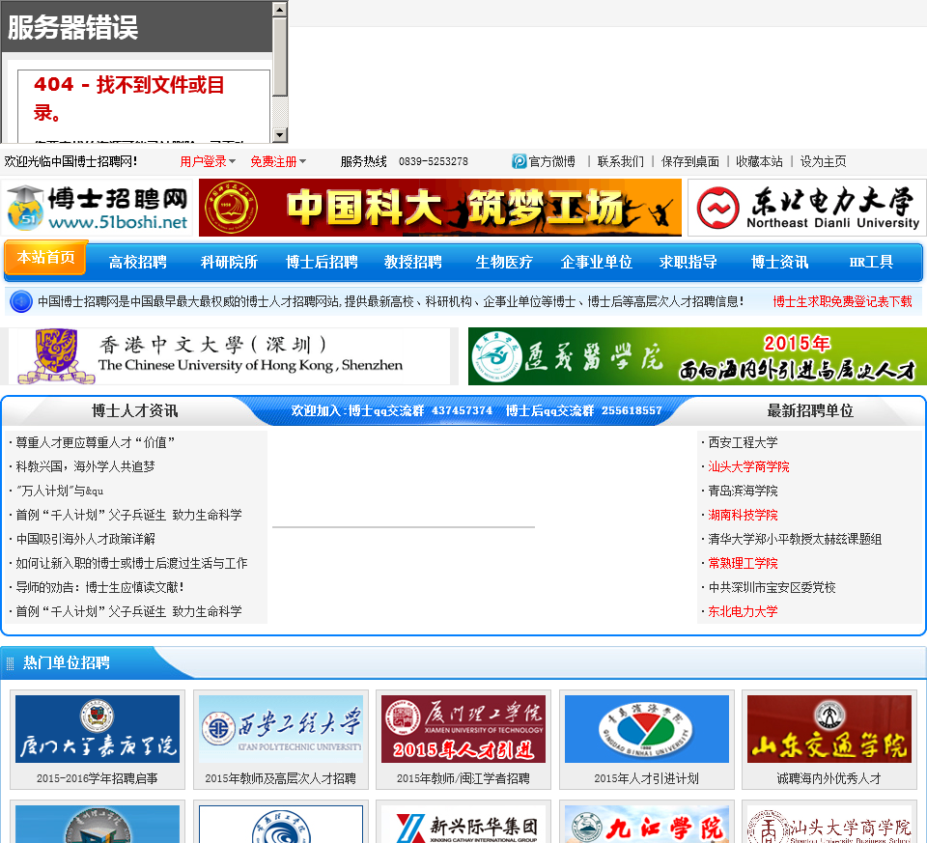Open 常熟理工学院 recruiting link
Viewport: 927px width, 843px height.
744,563
